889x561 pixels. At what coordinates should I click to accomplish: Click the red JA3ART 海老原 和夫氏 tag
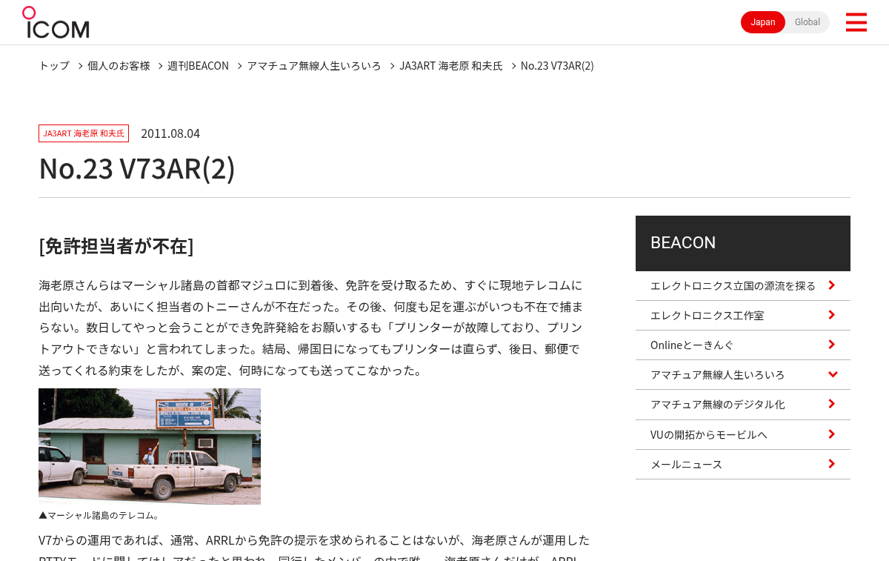click(84, 133)
